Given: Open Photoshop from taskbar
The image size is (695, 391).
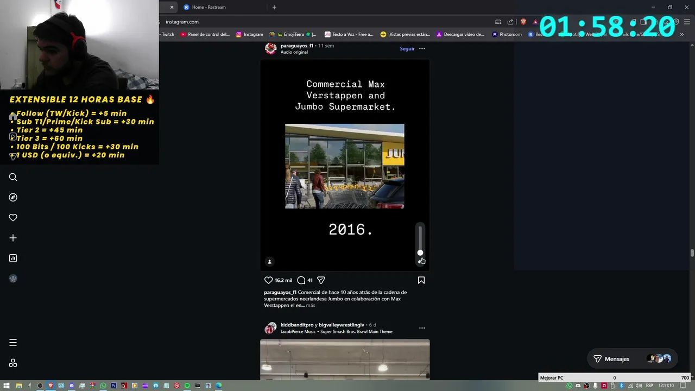Looking at the screenshot, I should click(113, 386).
